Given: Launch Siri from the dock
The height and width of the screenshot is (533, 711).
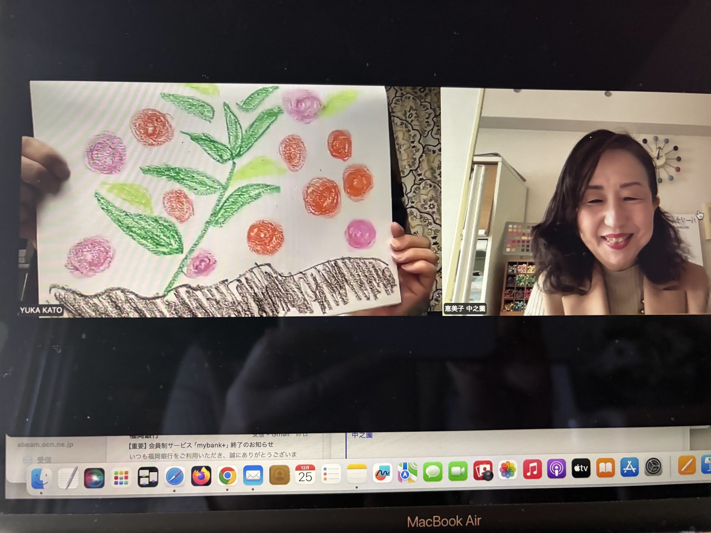Looking at the screenshot, I should 94,478.
